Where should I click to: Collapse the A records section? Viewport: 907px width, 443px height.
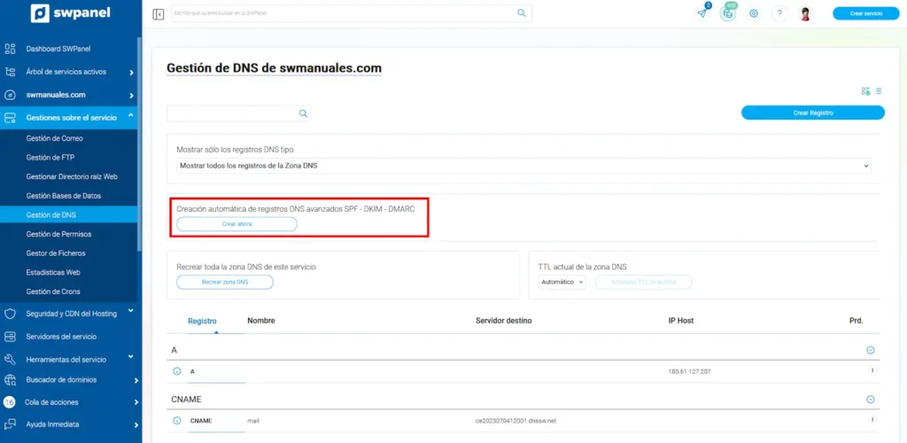(871, 350)
